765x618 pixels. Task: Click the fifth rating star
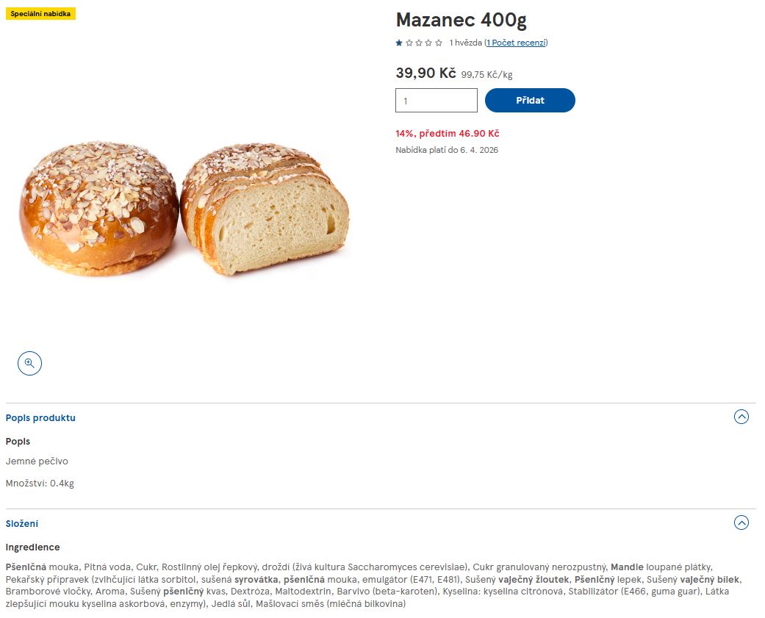click(x=439, y=43)
